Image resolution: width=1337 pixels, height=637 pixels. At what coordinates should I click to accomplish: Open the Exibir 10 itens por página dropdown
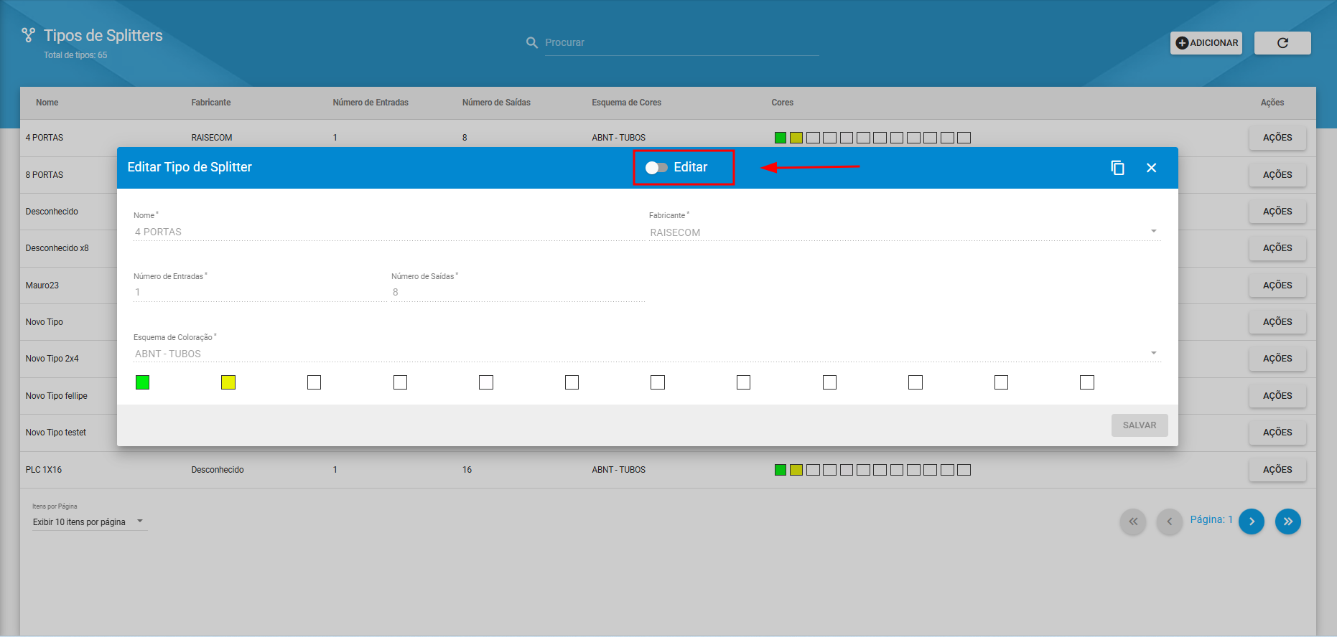(89, 522)
